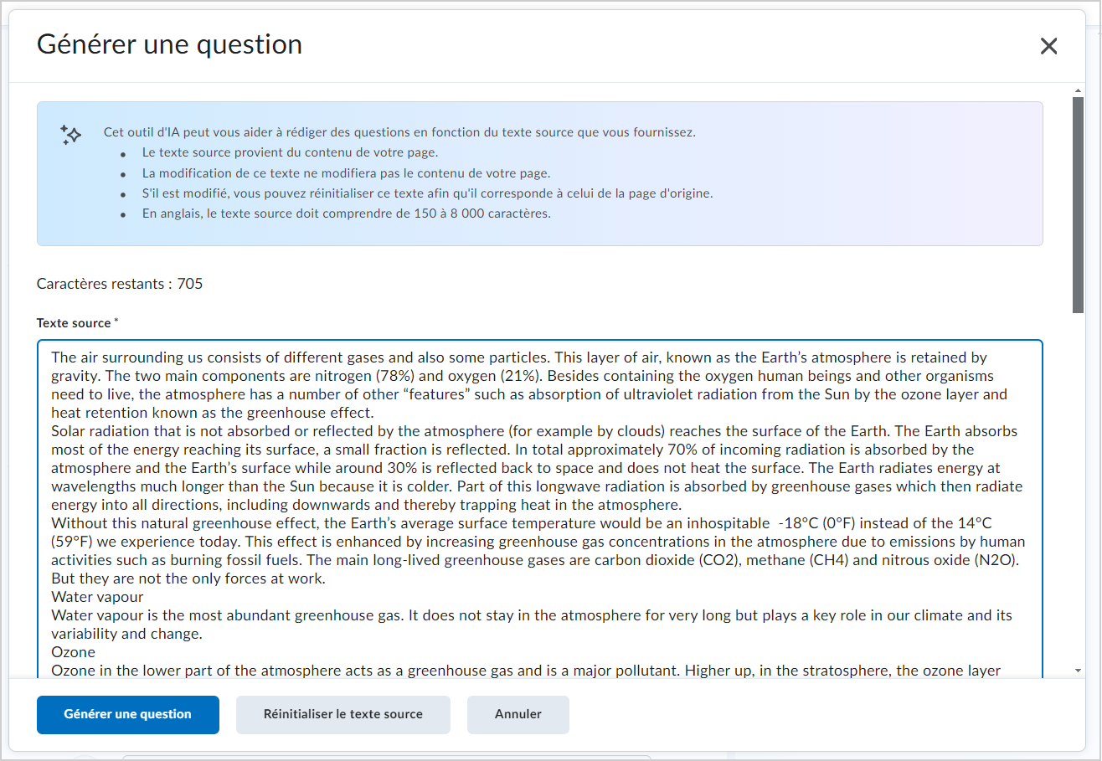The image size is (1102, 761).
Task: Click 'But they are not the only forces' line
Action: pyautogui.click(x=188, y=578)
